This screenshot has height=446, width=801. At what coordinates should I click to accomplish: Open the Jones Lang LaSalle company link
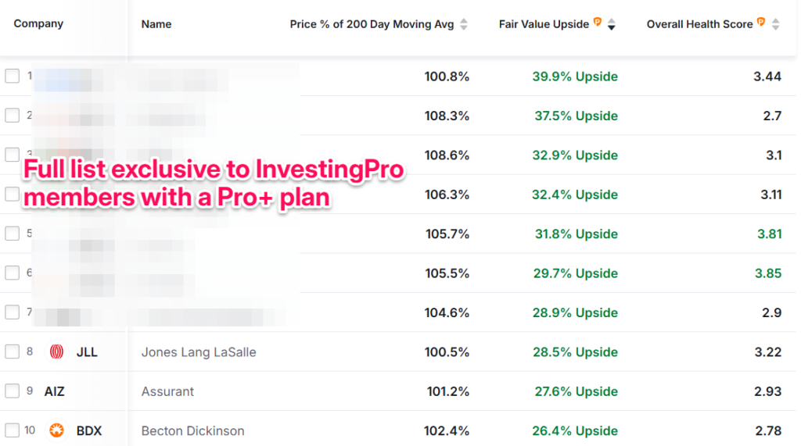coord(199,352)
